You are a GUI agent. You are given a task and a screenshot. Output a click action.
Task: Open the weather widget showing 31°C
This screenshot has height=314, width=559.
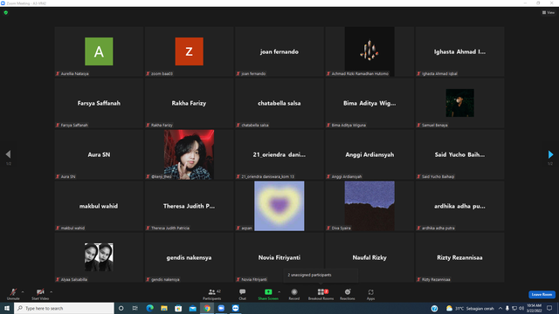pos(470,308)
